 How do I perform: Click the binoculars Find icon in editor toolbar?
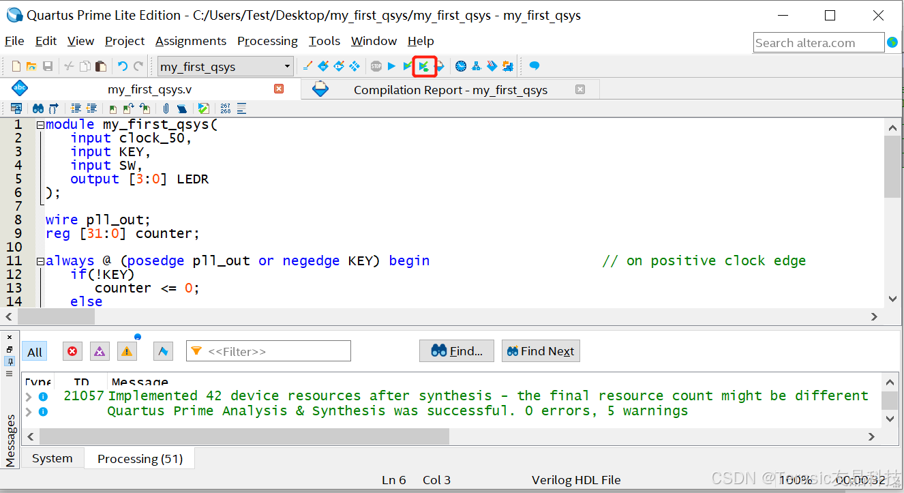coord(38,108)
